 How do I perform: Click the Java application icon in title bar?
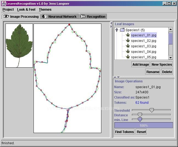pos(4,4)
